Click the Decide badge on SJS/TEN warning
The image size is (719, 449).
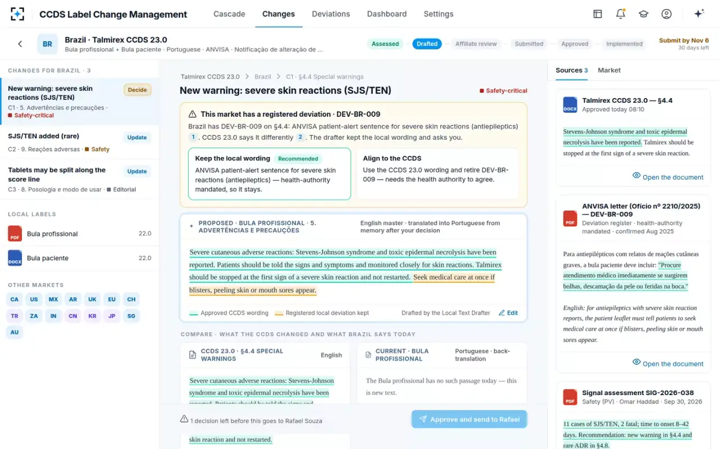click(138, 90)
